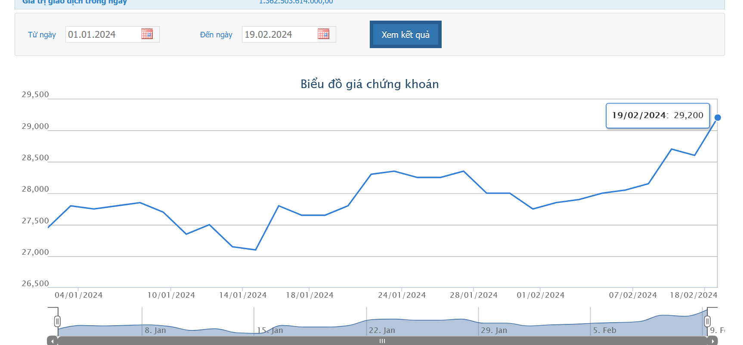The width and height of the screenshot is (743, 345).
Task: Click the 29,000 y-axis label
Action: (35, 126)
